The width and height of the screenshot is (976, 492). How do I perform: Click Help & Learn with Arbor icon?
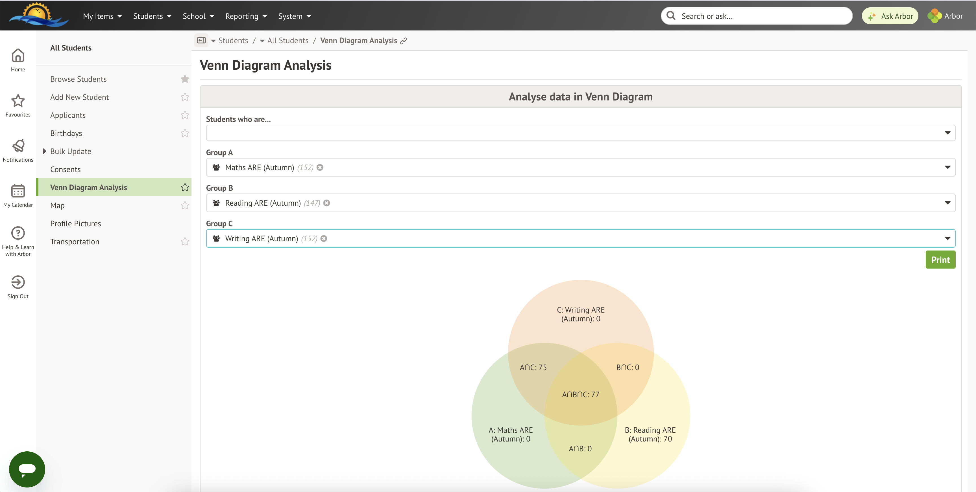click(x=18, y=233)
